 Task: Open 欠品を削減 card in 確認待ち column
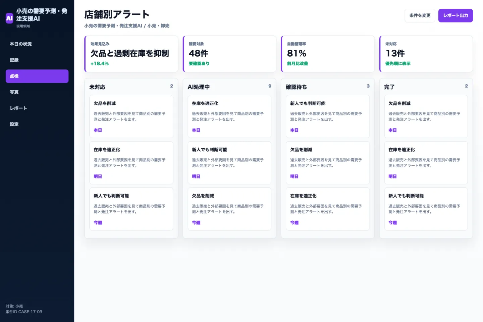click(x=328, y=163)
